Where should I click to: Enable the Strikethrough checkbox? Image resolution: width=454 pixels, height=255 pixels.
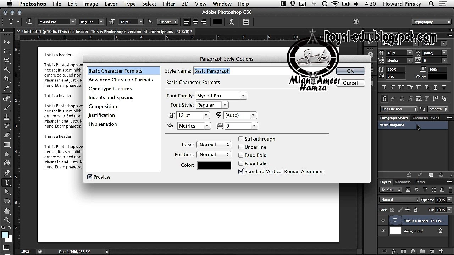pos(241,139)
